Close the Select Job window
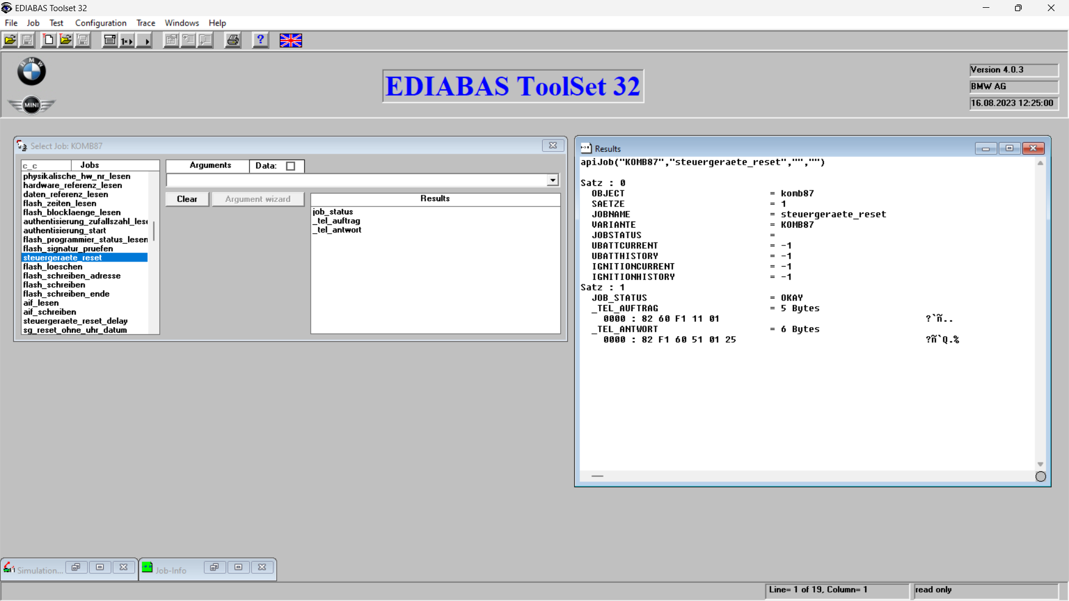The height and width of the screenshot is (601, 1069). pyautogui.click(x=553, y=145)
